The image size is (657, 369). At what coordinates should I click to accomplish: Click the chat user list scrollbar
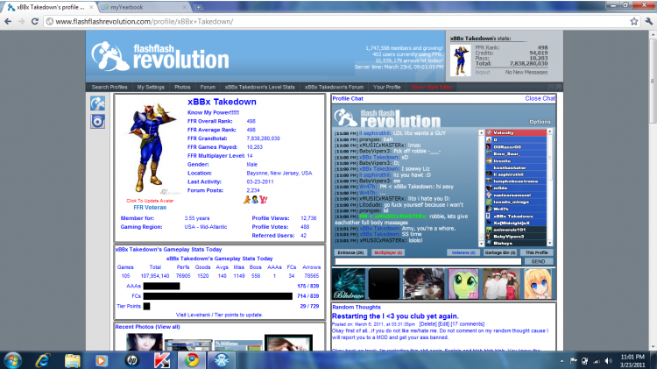point(549,188)
